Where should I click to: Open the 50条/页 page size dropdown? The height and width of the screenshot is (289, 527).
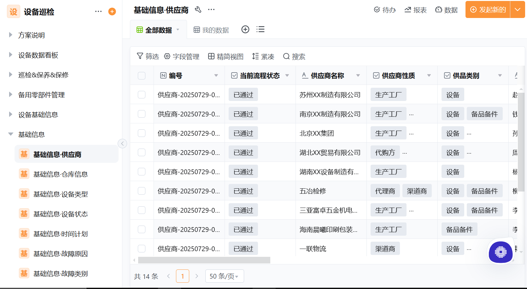coord(224,276)
